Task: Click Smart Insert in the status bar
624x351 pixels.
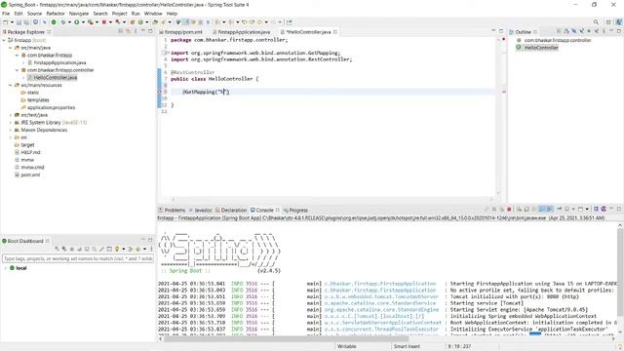Action: [407, 347]
